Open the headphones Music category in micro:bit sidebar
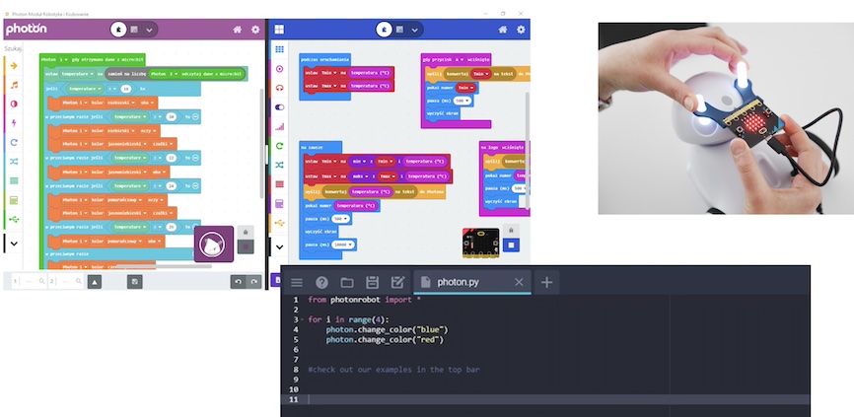Viewport: 854px width, 417px height. (279, 88)
